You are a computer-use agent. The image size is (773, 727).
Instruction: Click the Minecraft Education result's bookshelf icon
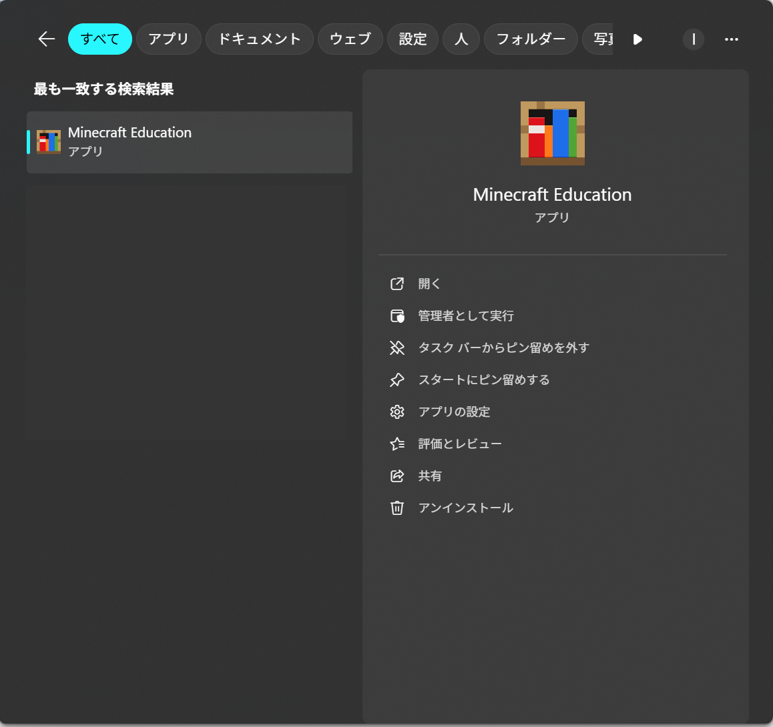click(49, 142)
